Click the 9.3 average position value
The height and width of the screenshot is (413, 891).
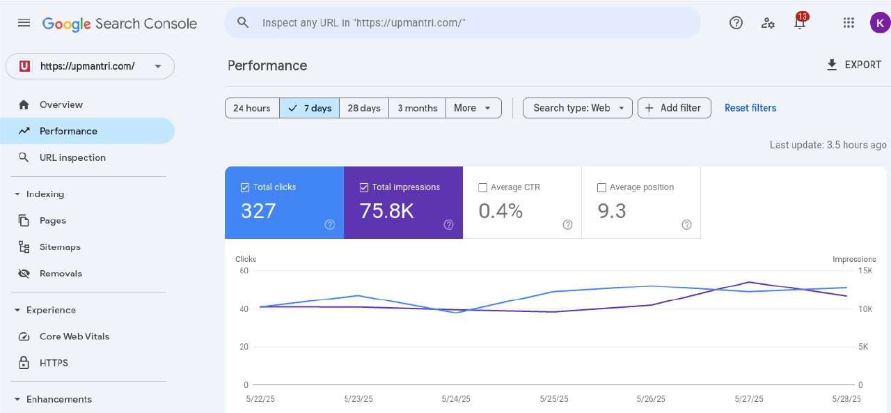click(612, 211)
